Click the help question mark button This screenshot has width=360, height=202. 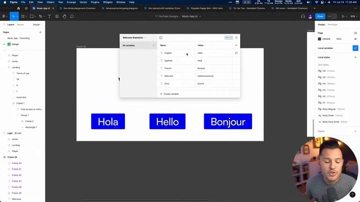coord(353,195)
